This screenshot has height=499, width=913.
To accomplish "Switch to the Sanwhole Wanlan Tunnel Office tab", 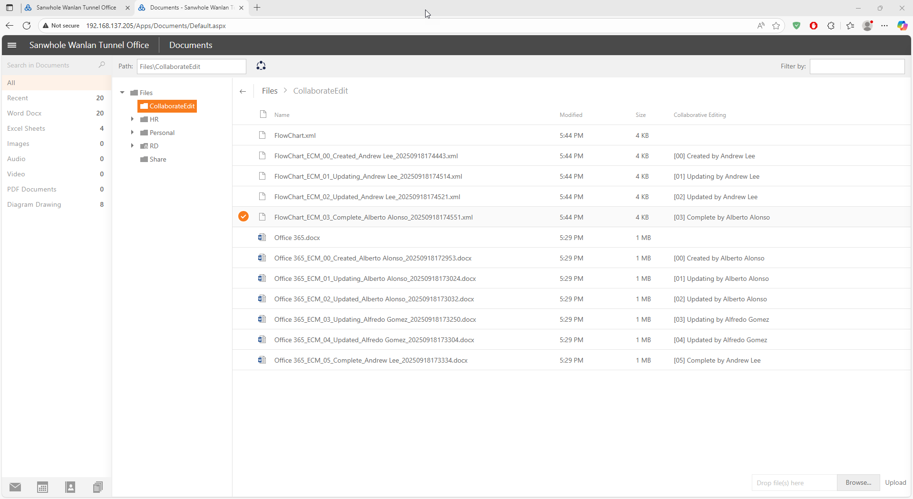I will (76, 8).
